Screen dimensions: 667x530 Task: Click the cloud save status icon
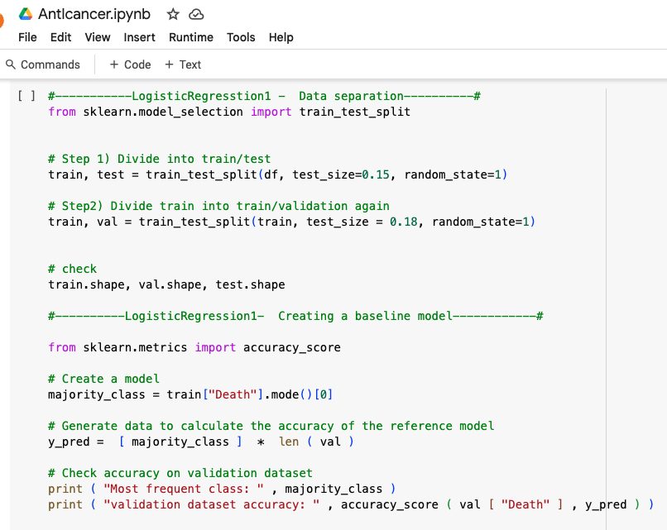click(x=196, y=14)
